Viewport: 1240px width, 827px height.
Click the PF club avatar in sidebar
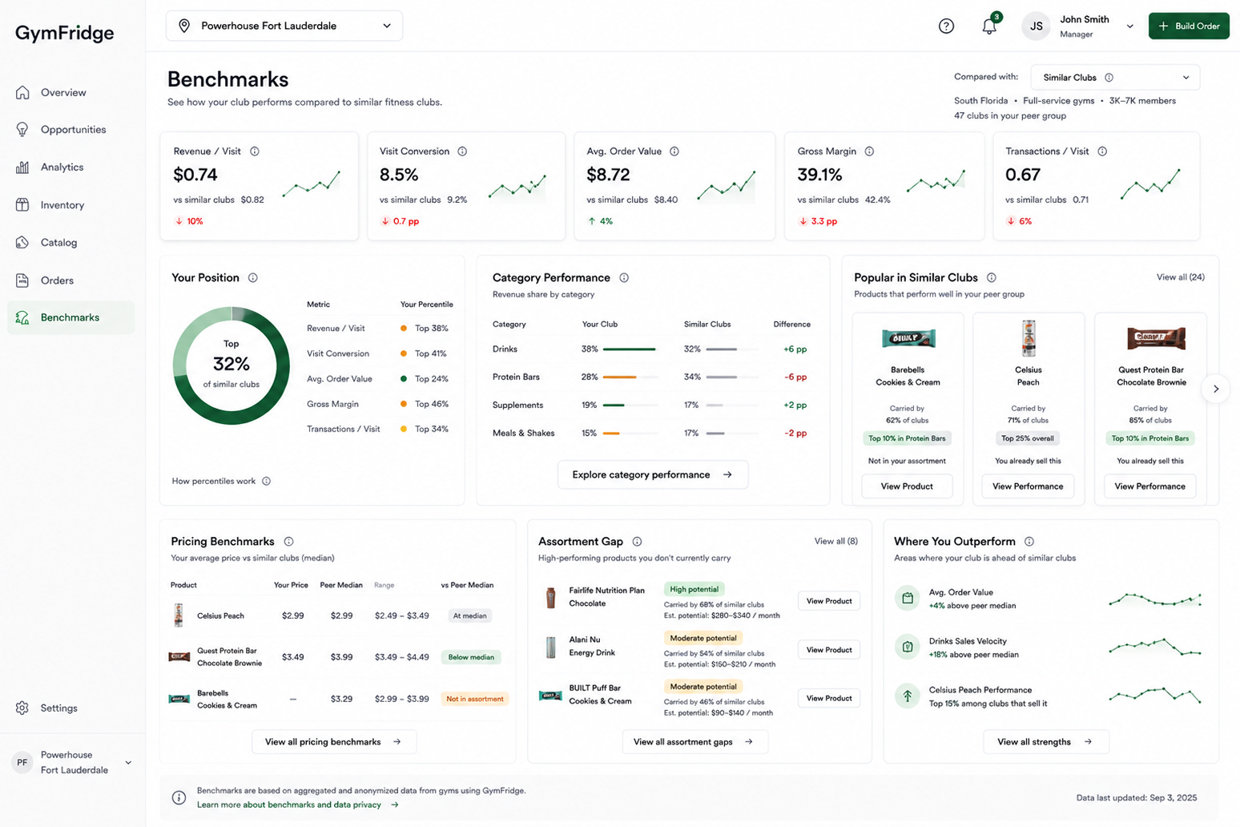[x=22, y=762]
